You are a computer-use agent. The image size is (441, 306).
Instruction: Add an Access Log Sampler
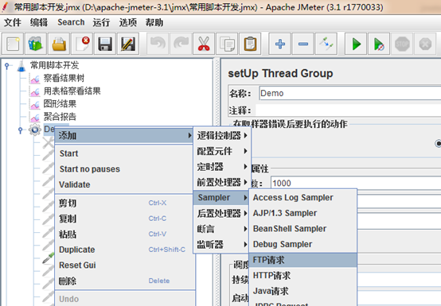303,198
